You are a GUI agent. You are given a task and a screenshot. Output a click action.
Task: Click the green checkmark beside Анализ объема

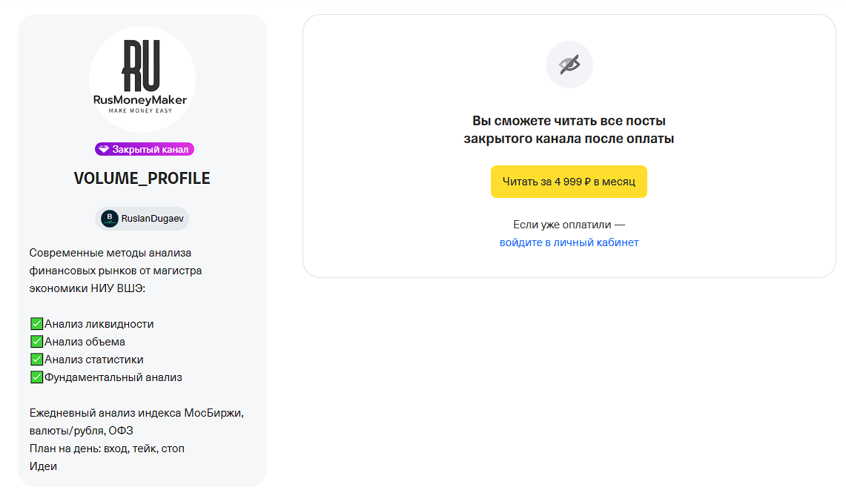click(x=36, y=342)
